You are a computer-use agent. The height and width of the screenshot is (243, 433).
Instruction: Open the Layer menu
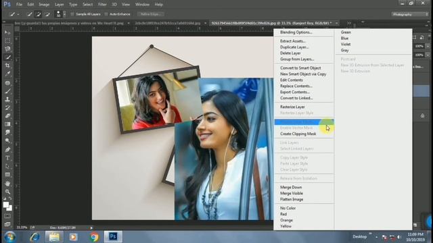coord(59,5)
